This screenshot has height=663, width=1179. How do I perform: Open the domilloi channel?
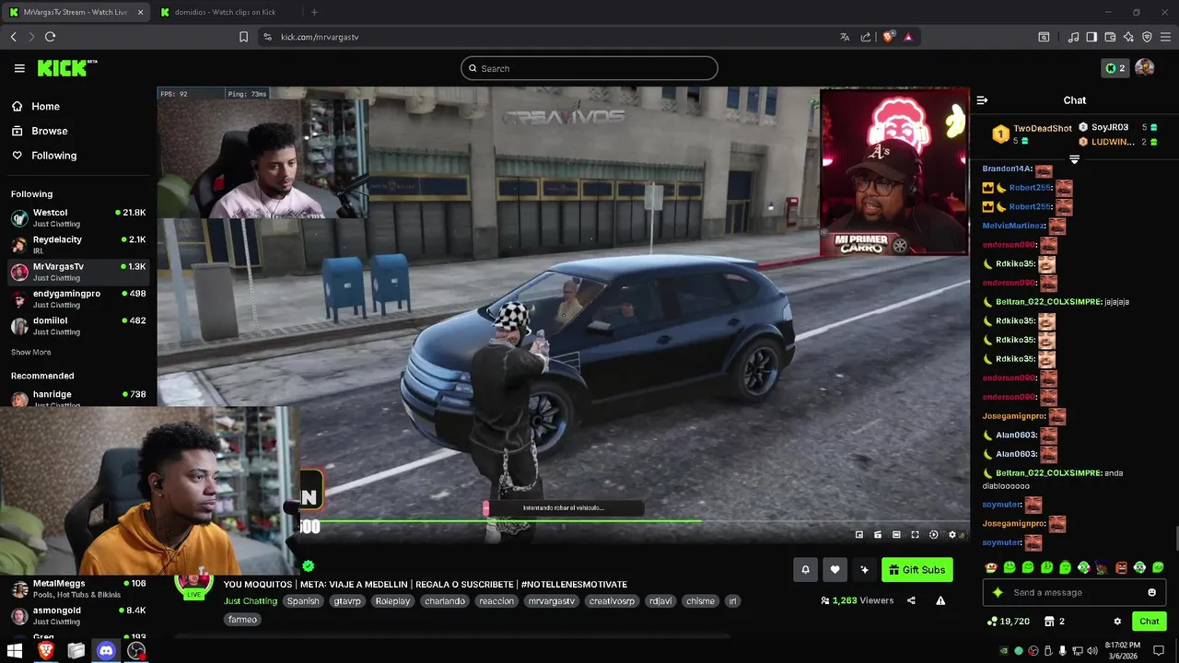(x=78, y=326)
